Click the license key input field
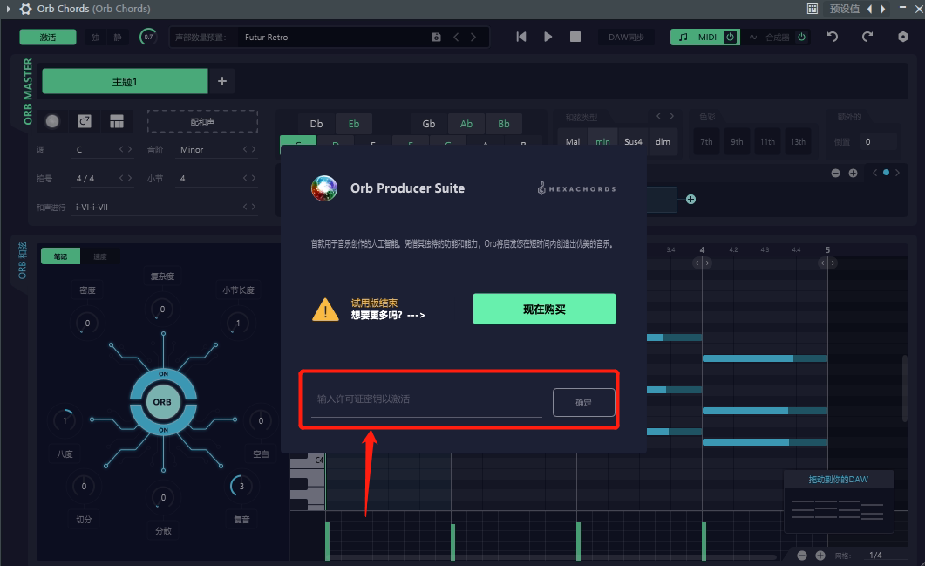Viewport: 925px width, 566px height. (x=425, y=399)
